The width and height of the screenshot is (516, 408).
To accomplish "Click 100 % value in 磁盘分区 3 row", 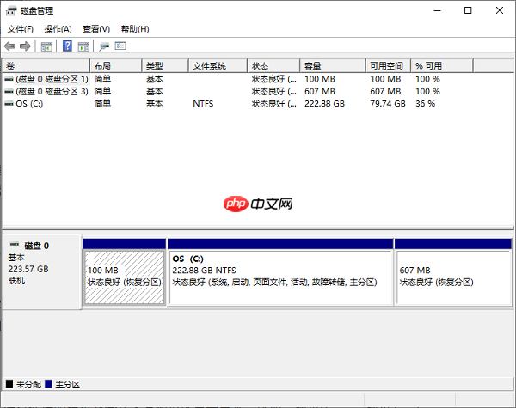I will coord(427,91).
